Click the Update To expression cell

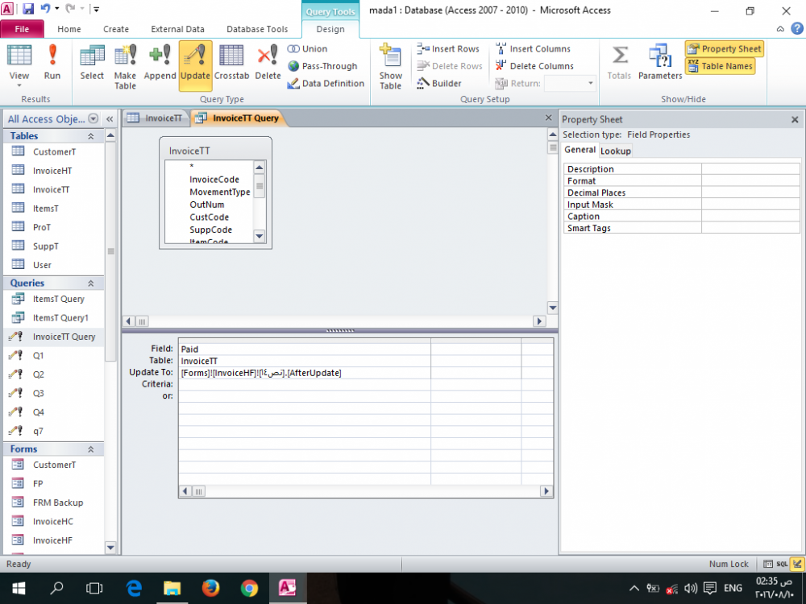305,373
